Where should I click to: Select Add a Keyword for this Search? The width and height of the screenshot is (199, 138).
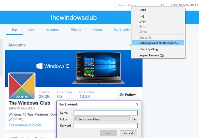coord(158,43)
